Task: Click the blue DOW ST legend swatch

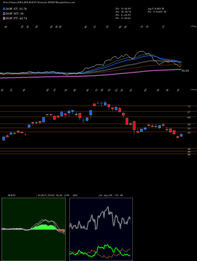Action: (4, 9)
